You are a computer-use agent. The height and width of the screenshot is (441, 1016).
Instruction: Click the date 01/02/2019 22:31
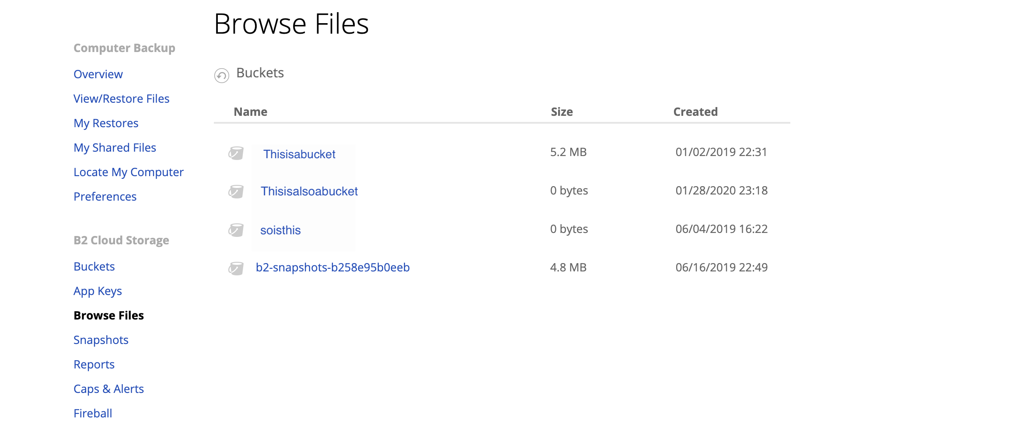click(x=721, y=152)
